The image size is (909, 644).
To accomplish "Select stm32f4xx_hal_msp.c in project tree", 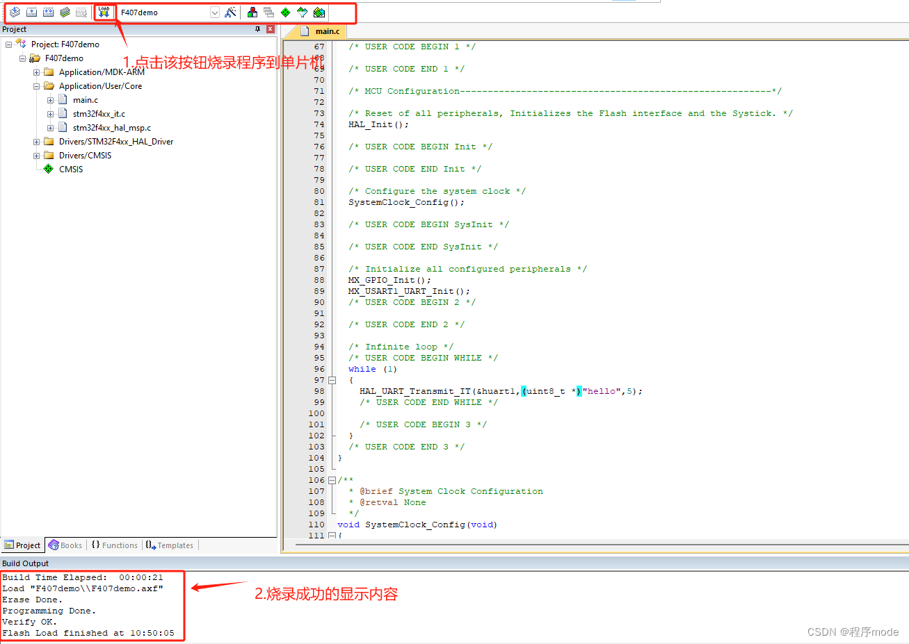I will (x=112, y=128).
